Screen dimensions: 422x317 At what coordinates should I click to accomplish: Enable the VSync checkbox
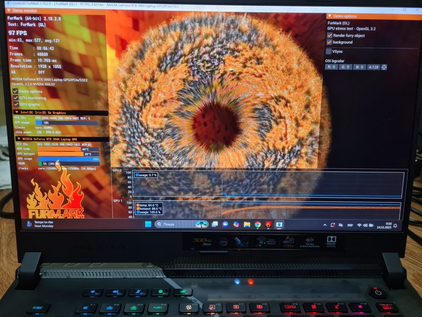(329, 51)
